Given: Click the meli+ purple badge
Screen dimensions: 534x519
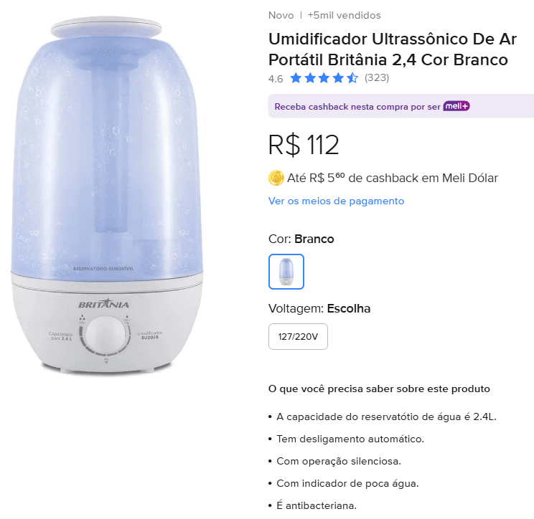Looking at the screenshot, I should (456, 106).
